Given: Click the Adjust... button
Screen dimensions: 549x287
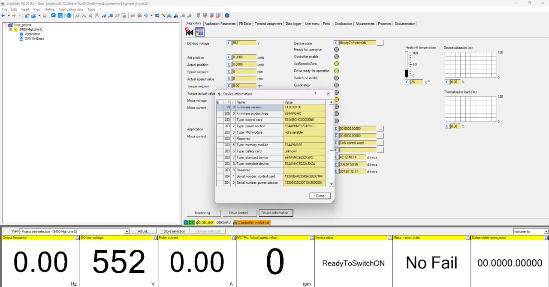Looking at the screenshot, I should point(144,231).
